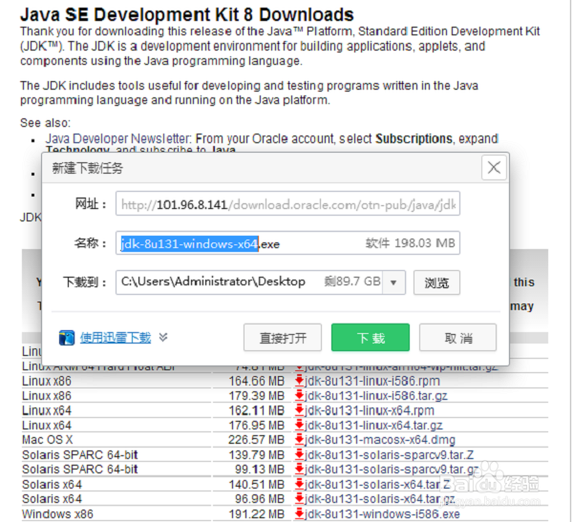Click the 软件 198.03 MB size label
This screenshot has height=522, width=573.
411,243
